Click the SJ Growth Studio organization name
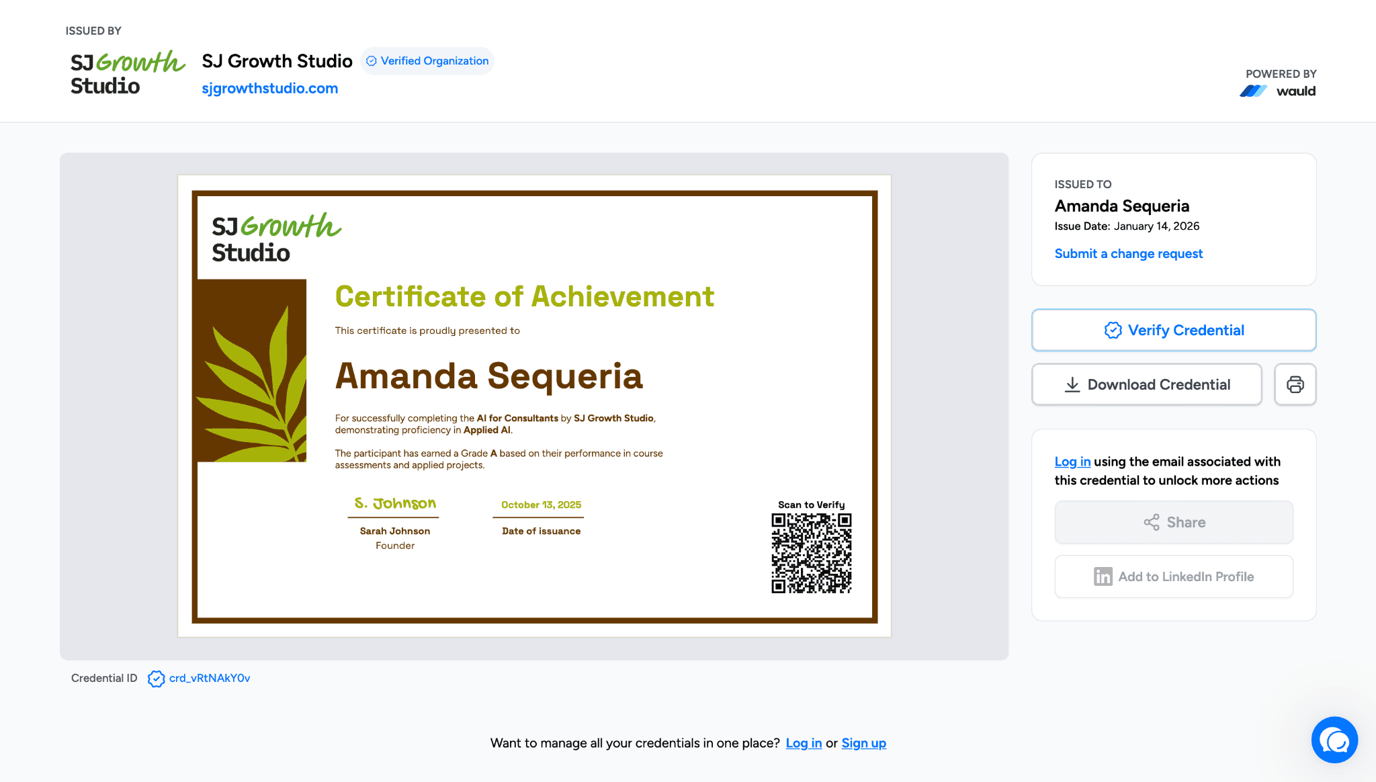The width and height of the screenshot is (1376, 782). coord(277,61)
